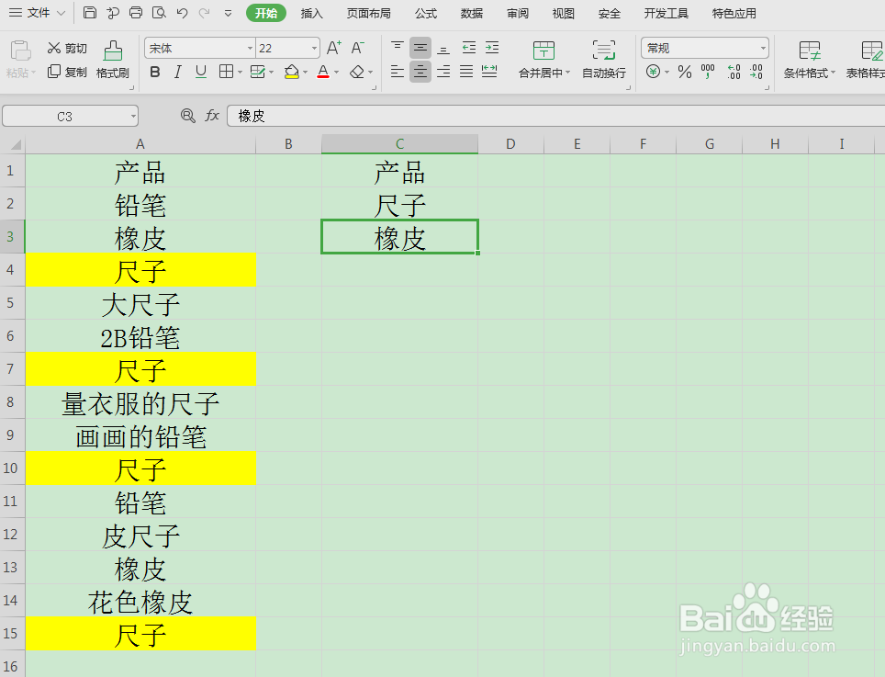Switch to the 插入 ribbon tab
885x677 pixels.
(311, 13)
